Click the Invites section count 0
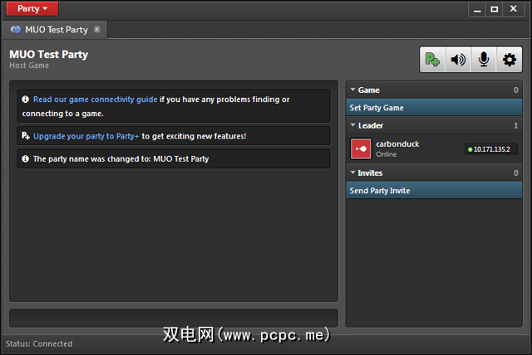 pos(515,173)
